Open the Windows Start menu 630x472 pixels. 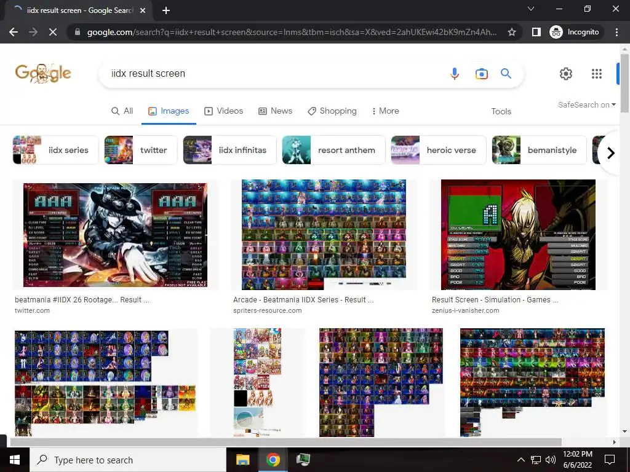[x=15, y=460]
